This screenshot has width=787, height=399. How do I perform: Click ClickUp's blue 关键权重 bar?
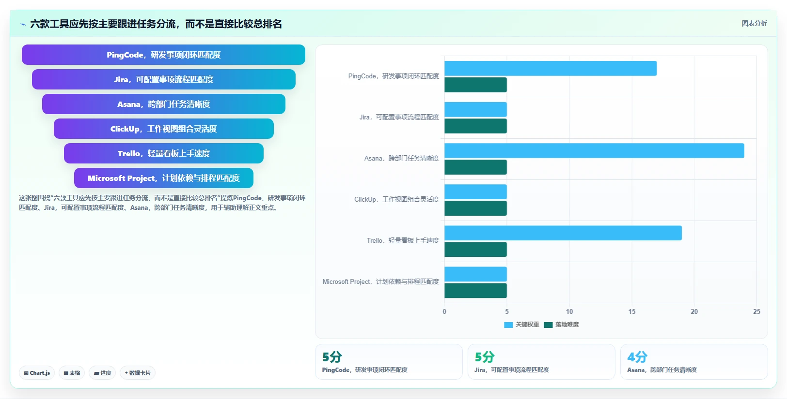[x=475, y=192]
